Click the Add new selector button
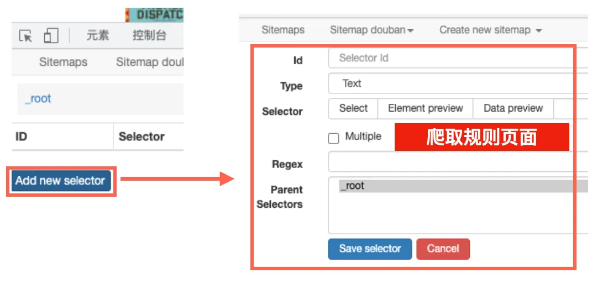 pyautogui.click(x=60, y=181)
